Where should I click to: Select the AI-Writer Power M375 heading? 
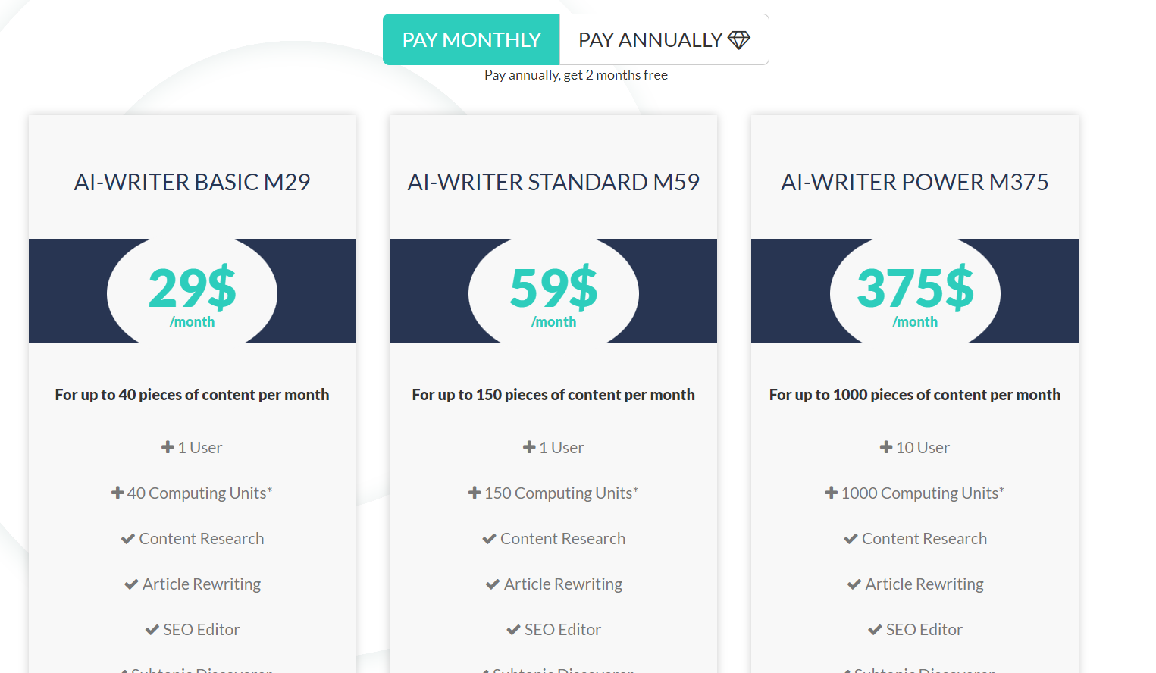pyautogui.click(x=915, y=182)
